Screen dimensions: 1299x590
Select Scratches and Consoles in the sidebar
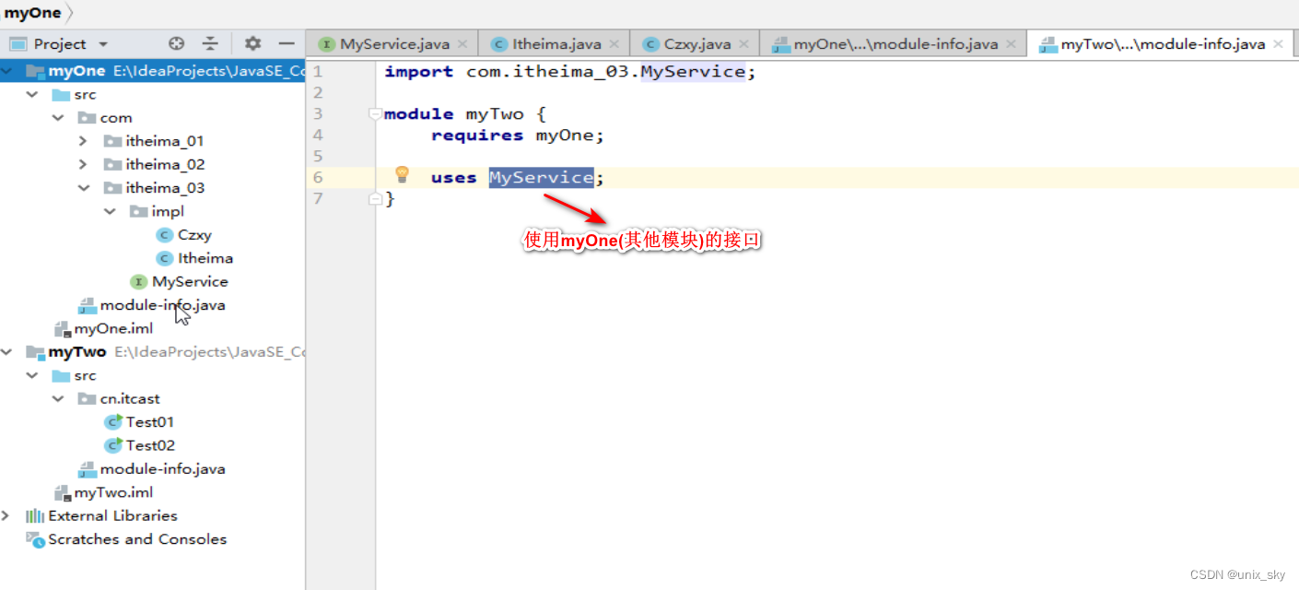coord(134,539)
